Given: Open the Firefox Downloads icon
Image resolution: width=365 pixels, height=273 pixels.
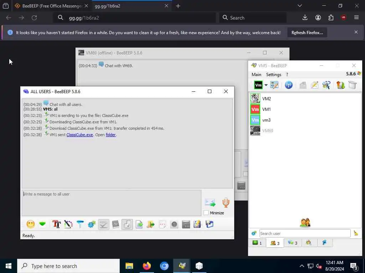Looking at the screenshot, I should tap(305, 18).
